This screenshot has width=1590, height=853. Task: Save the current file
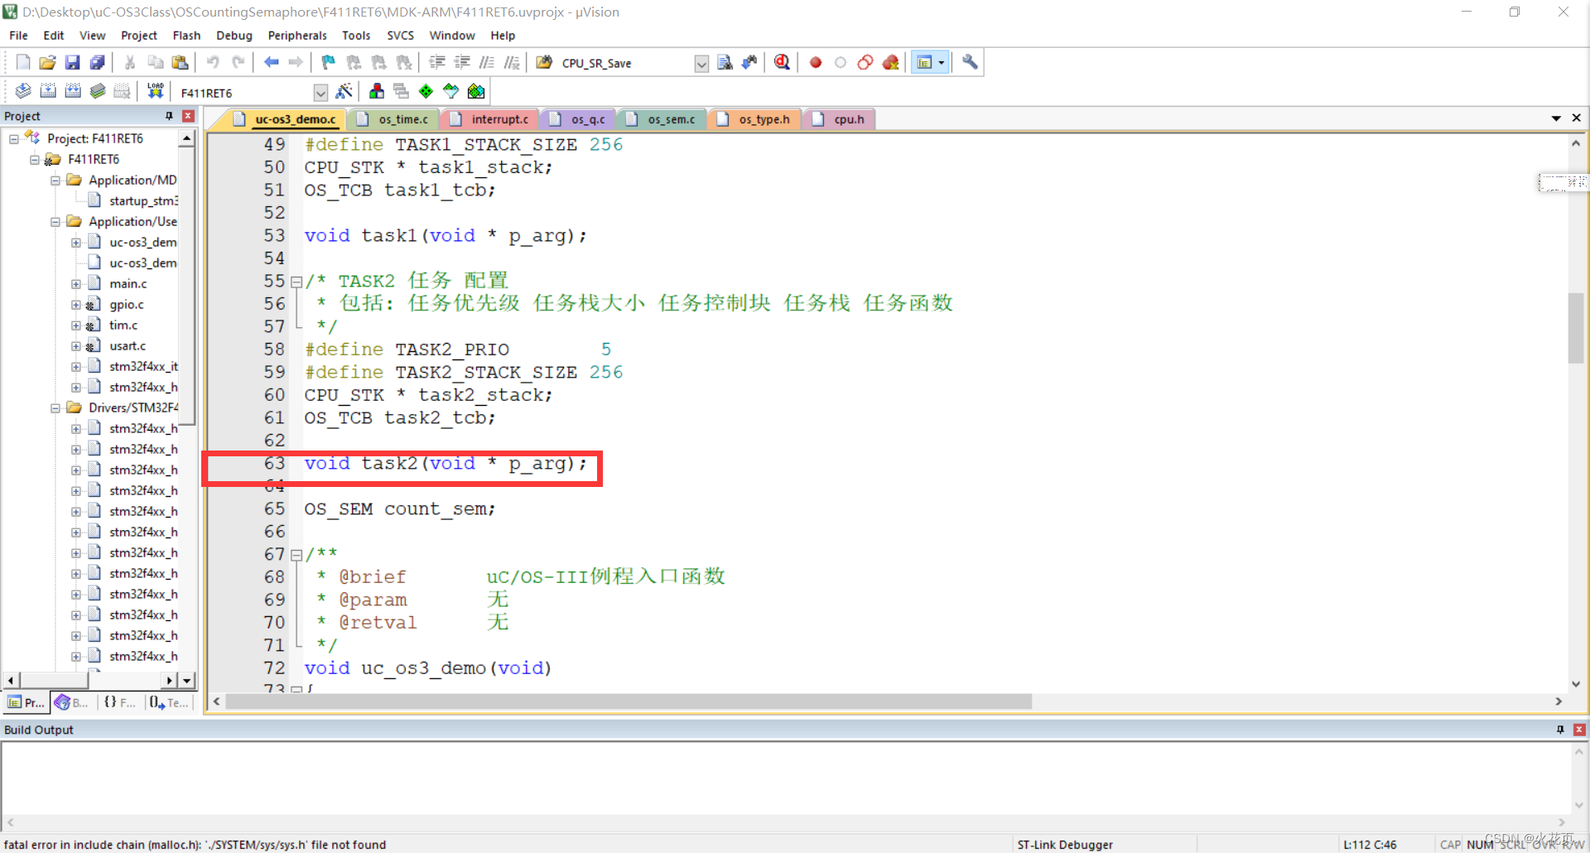point(72,62)
